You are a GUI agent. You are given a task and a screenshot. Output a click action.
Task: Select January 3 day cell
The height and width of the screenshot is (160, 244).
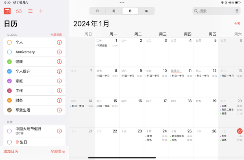(157, 52)
